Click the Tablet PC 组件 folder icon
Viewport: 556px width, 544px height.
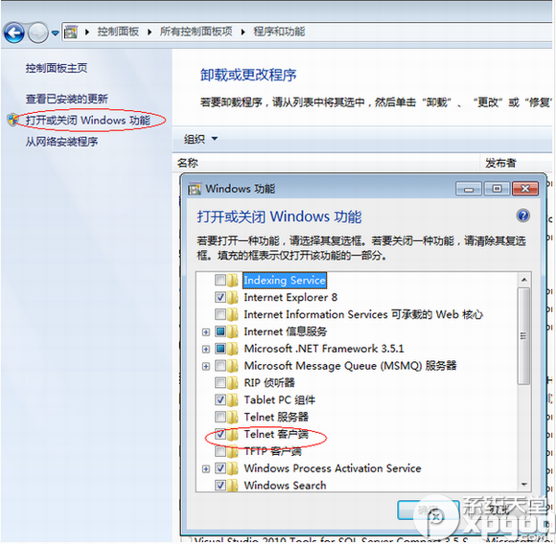click(233, 399)
